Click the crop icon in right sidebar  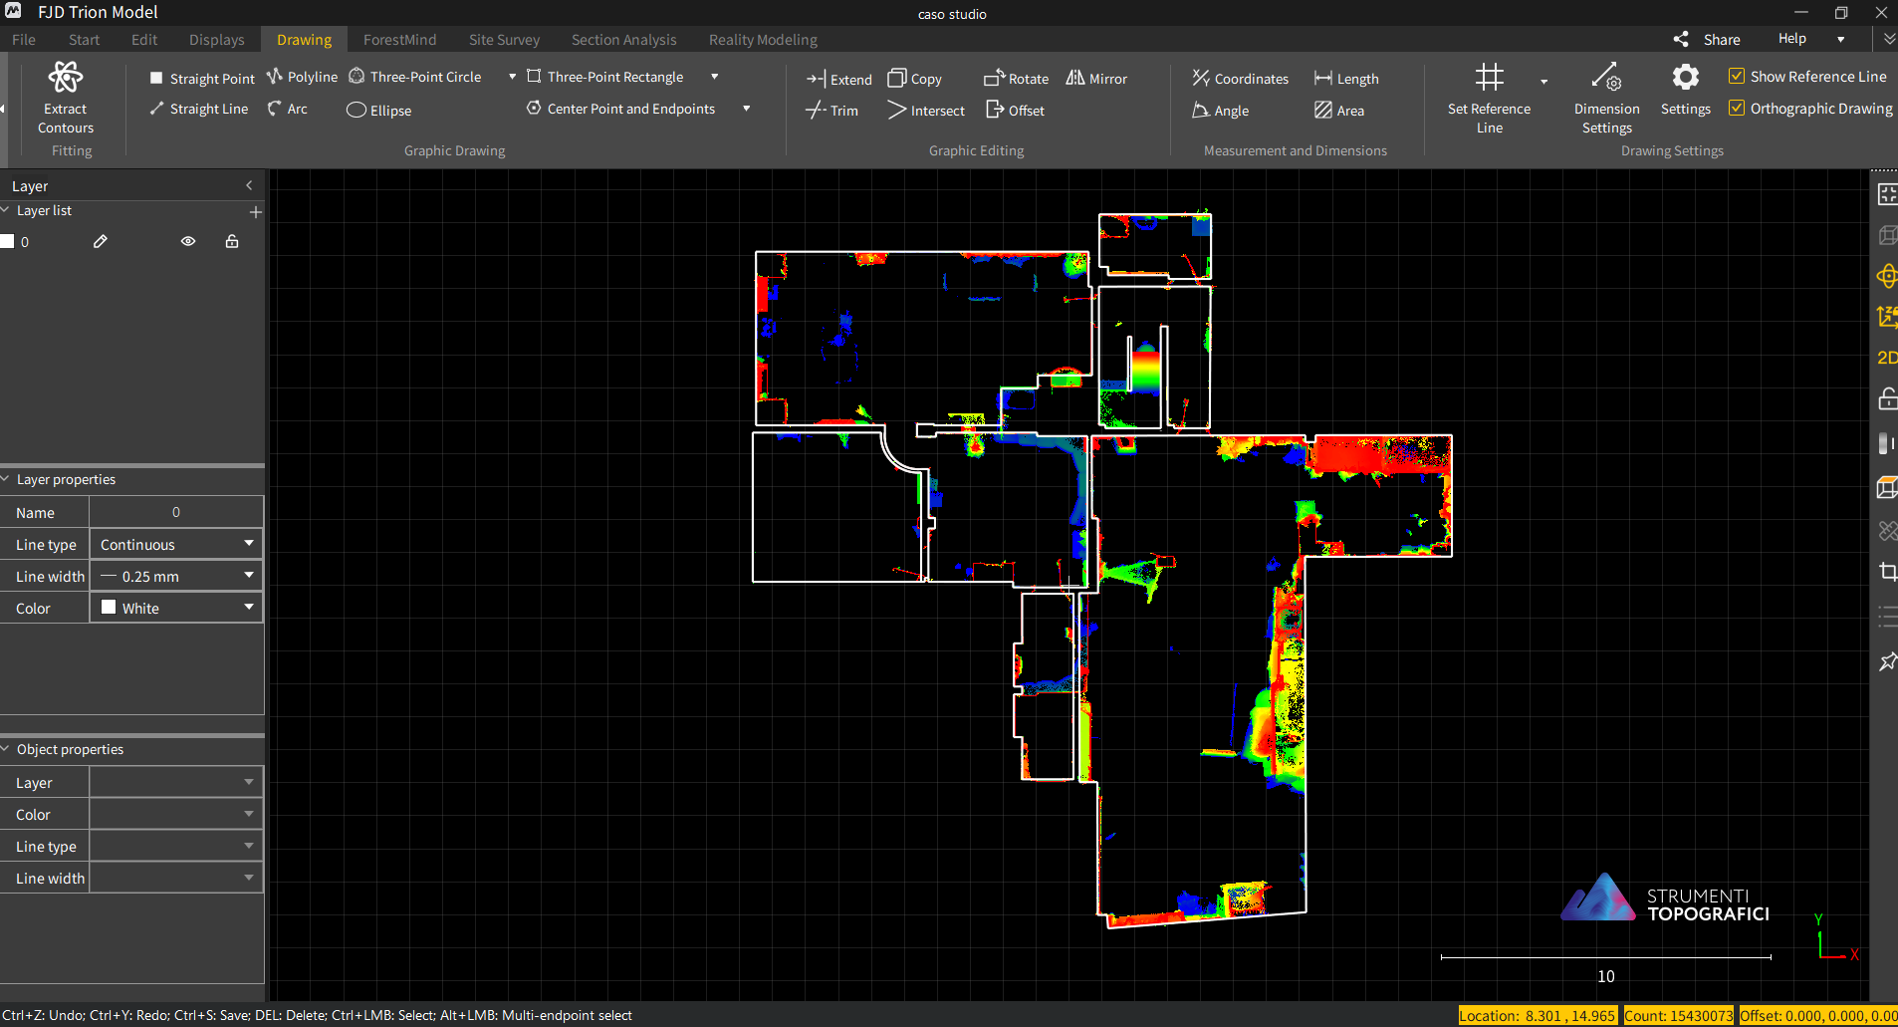click(x=1887, y=572)
